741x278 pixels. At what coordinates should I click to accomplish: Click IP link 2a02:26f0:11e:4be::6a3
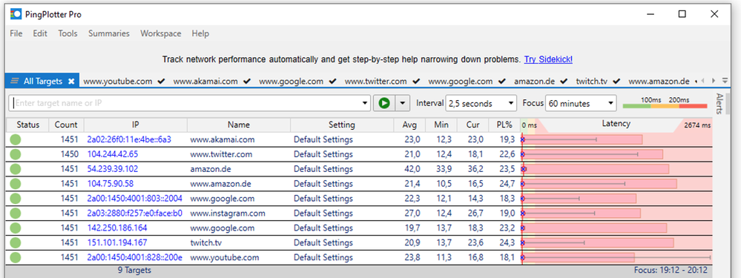click(x=129, y=139)
